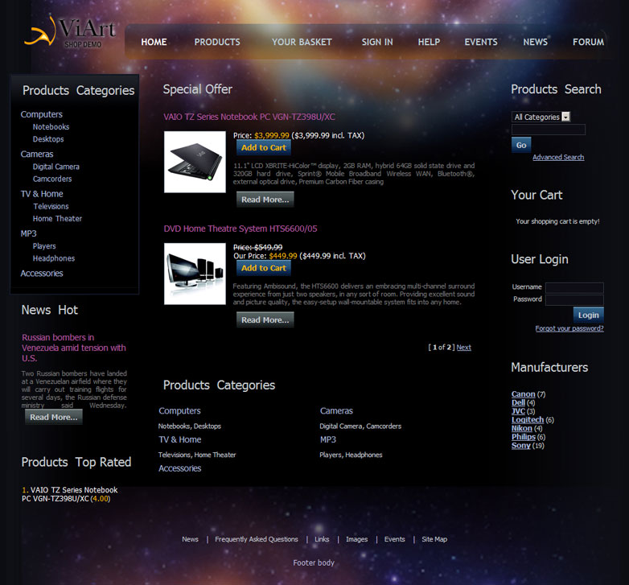
Task: Go to the EVENTS page
Action: (481, 42)
